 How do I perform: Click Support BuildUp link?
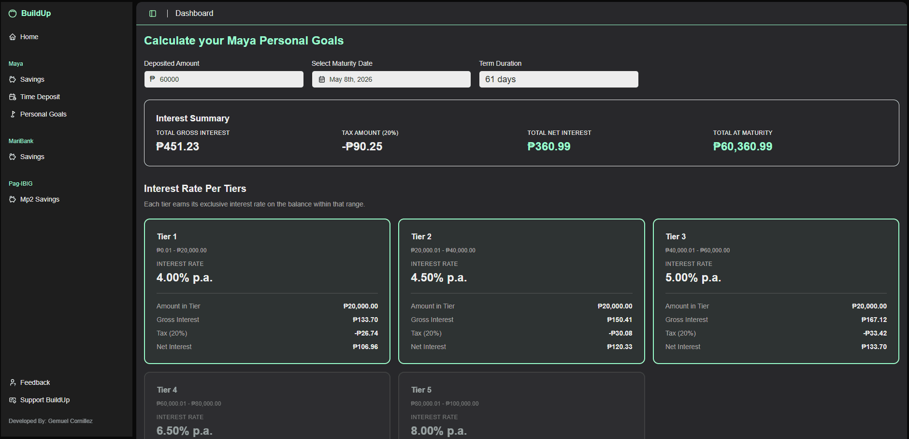(x=45, y=400)
